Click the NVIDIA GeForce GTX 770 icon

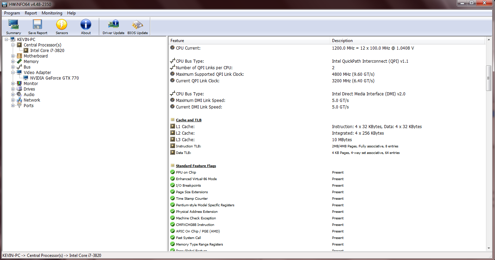26,78
